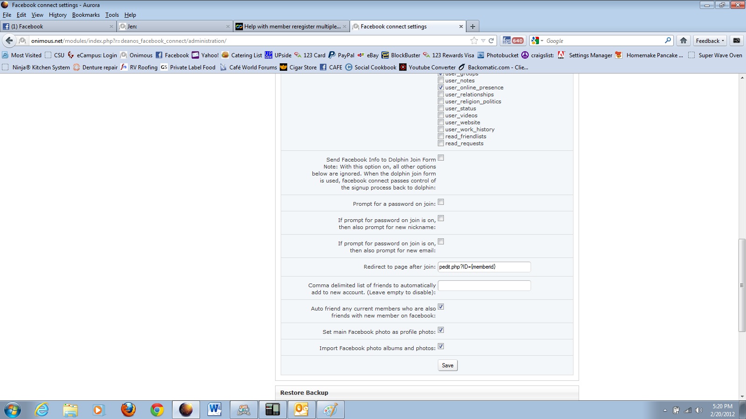The height and width of the screenshot is (419, 746).
Task: Click the comma delimited friends list field
Action: point(484,285)
